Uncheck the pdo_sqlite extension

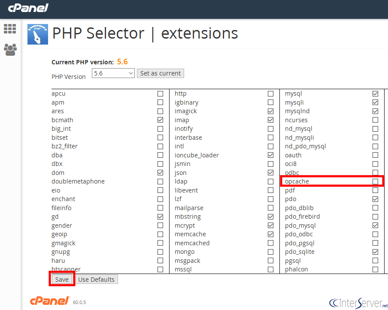[375, 252]
